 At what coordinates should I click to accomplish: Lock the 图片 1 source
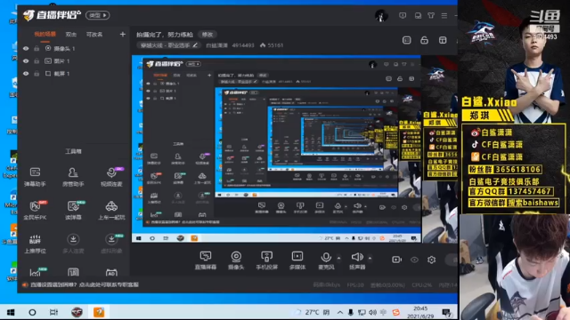coord(37,61)
